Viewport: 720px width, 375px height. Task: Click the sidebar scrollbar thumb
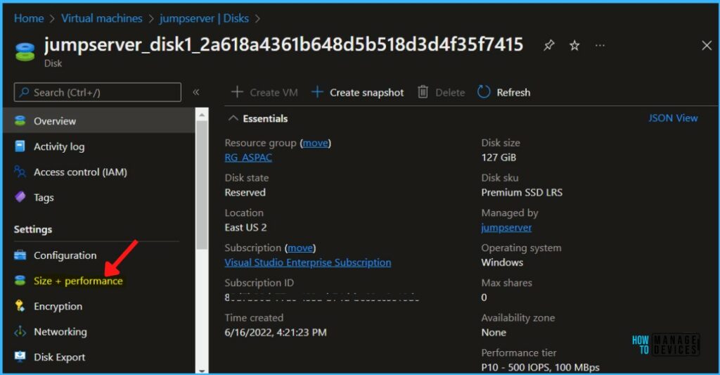[x=202, y=185]
